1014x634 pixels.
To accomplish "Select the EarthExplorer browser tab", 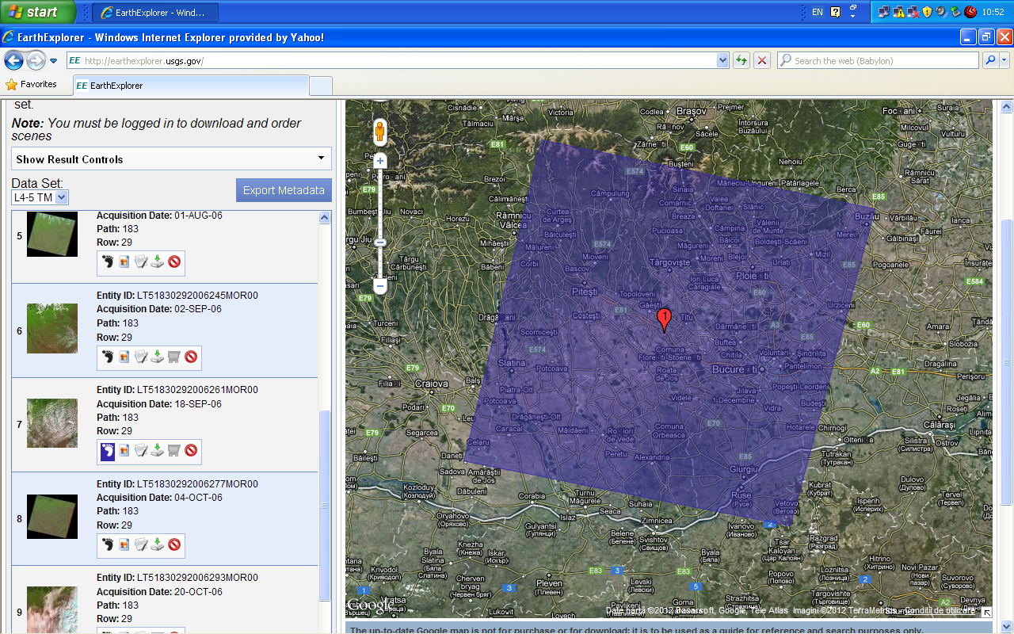I will pos(190,86).
